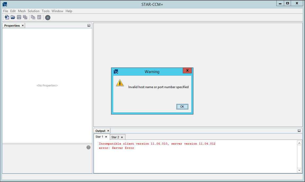
Task: Click the 'error: Server Error' line
Action: click(116, 148)
